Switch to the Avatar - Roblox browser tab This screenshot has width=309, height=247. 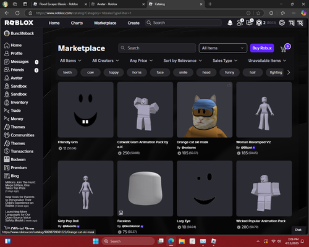118,4
